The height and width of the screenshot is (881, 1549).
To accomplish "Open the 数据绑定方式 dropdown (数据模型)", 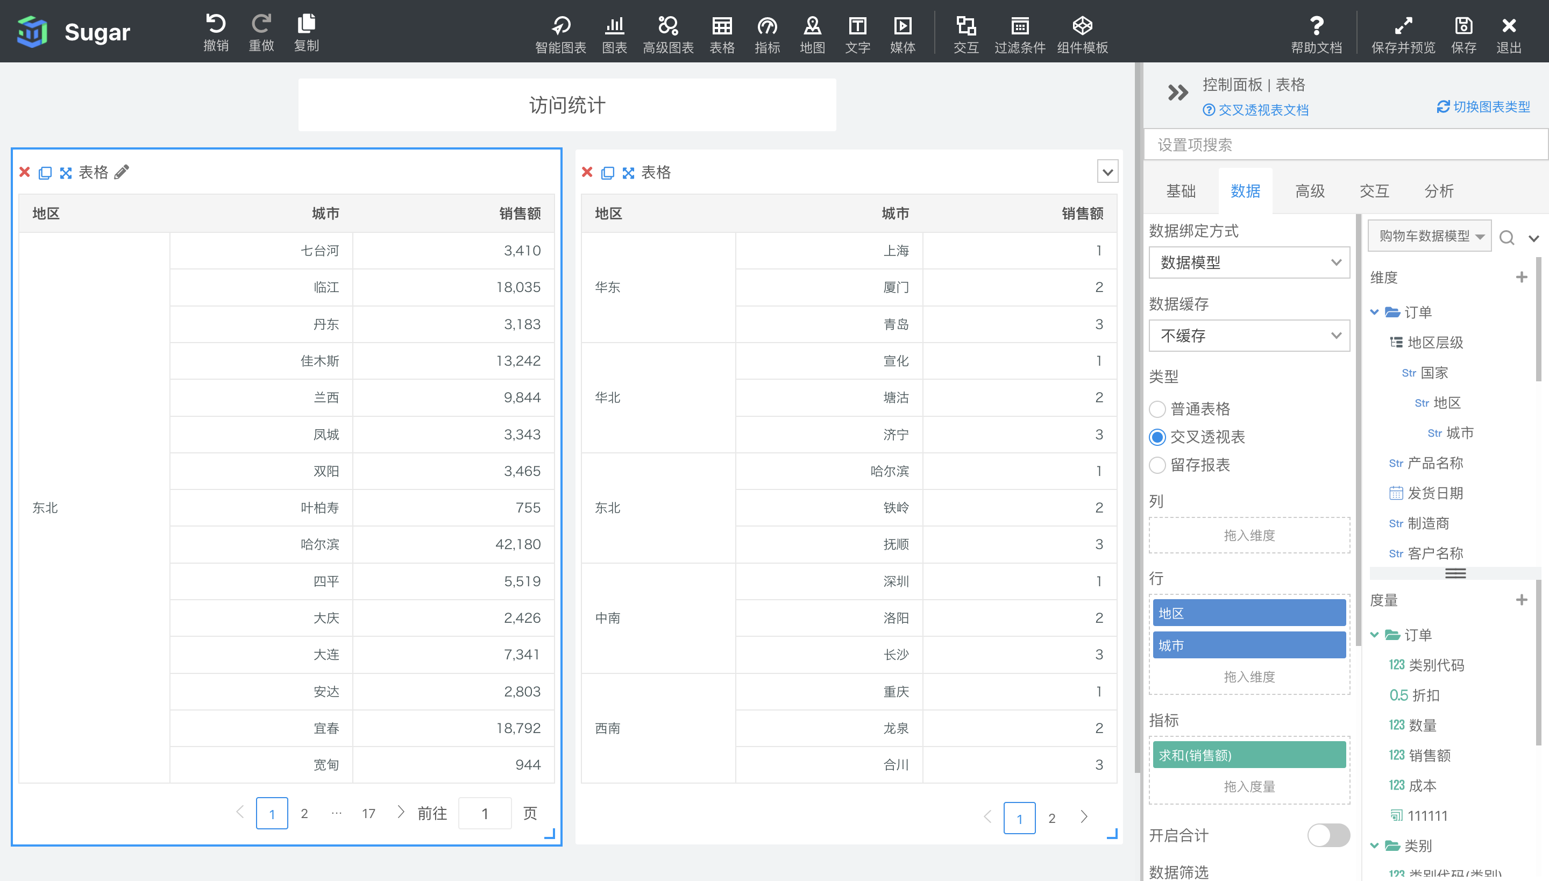I will (1249, 262).
